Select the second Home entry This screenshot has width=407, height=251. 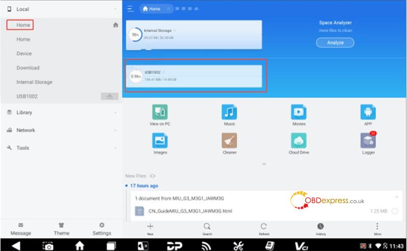(23, 39)
